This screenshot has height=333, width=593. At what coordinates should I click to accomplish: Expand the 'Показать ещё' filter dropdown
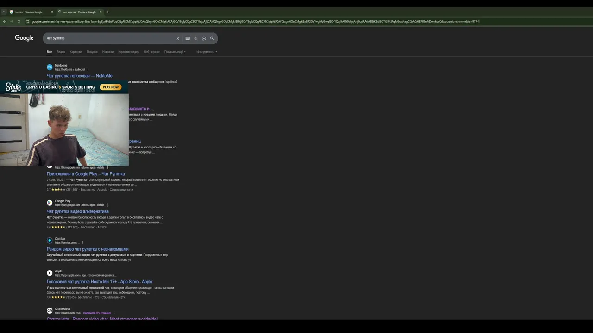[175, 52]
